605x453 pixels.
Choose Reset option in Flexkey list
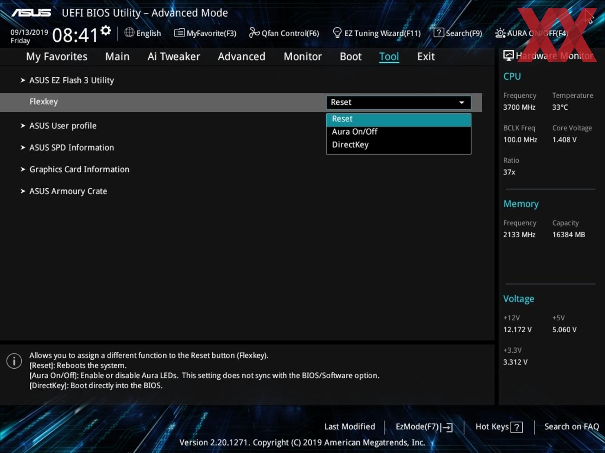point(399,119)
